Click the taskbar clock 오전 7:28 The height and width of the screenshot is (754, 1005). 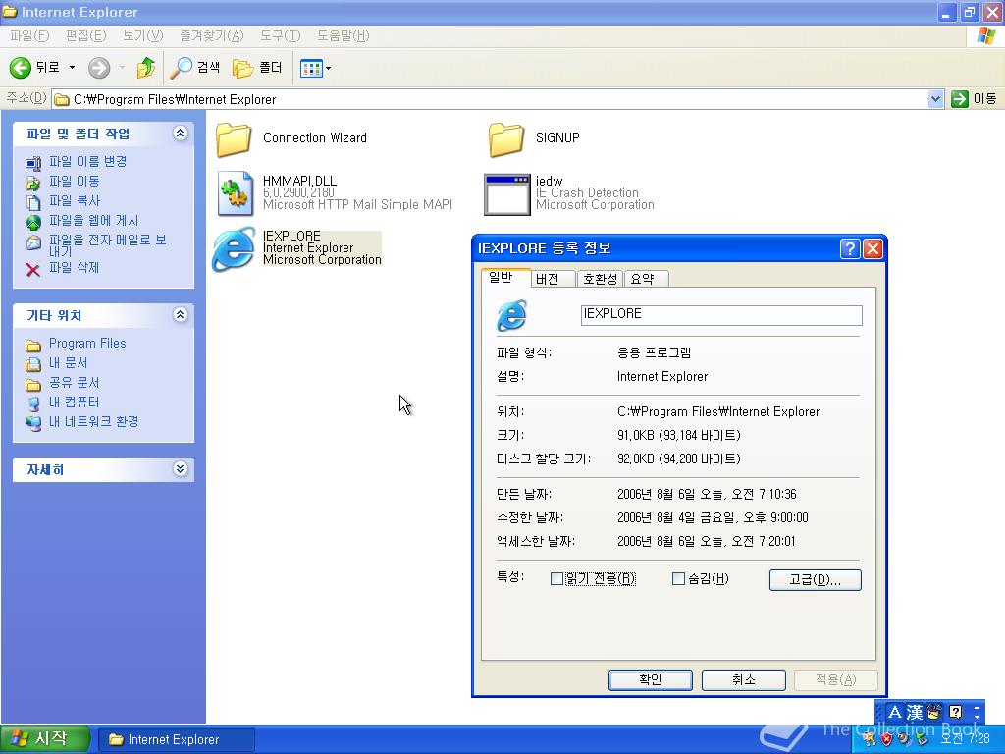tap(965, 738)
